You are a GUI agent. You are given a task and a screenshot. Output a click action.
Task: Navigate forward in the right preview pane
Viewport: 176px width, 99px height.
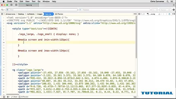[x=166, y=14]
